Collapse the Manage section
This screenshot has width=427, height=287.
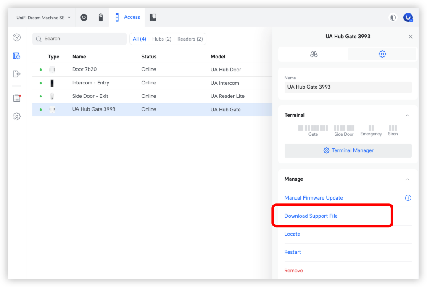(407, 179)
